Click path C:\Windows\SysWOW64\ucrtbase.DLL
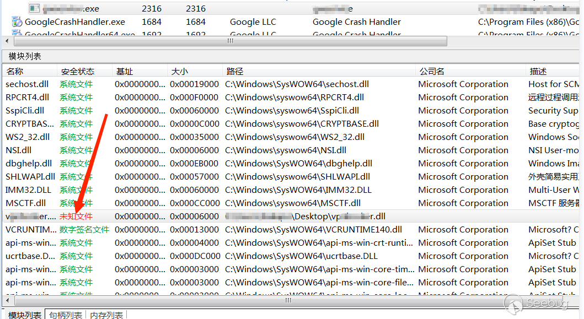 tap(301, 256)
